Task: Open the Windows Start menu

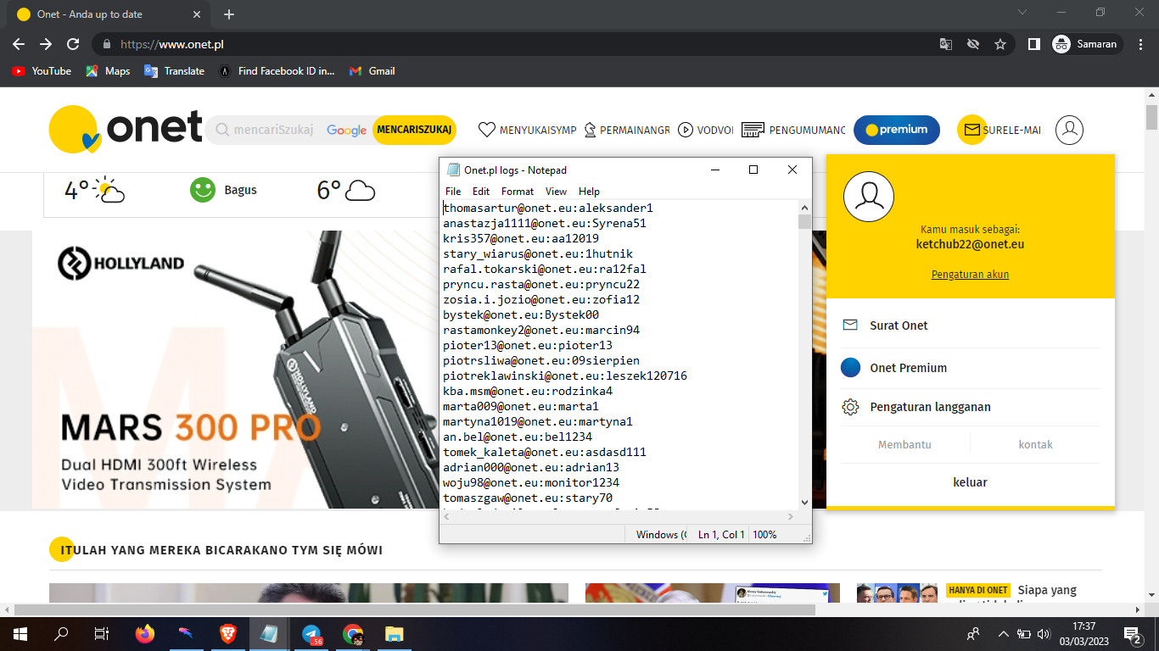Action: tap(20, 633)
